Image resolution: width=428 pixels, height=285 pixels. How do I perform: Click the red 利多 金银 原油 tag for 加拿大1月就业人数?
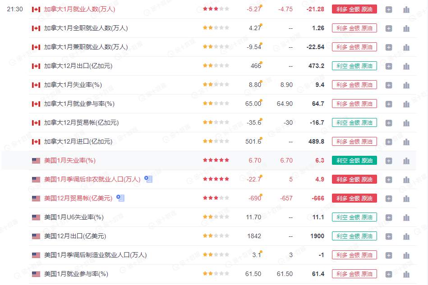(354, 9)
